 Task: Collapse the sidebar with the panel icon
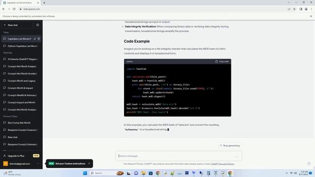(37, 25)
